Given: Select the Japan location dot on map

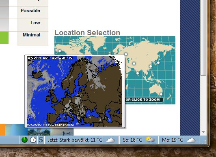Looking at the screenshot, I should [158, 63].
